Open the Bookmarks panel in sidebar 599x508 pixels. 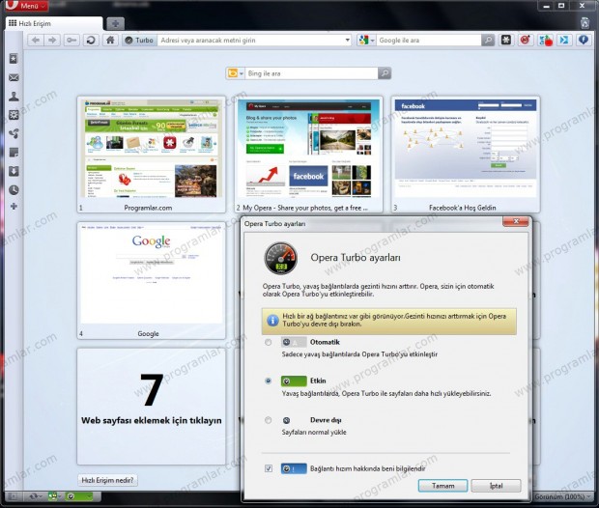[14, 59]
